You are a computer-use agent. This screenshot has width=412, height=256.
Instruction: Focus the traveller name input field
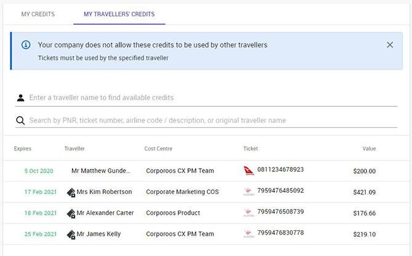pos(213,98)
